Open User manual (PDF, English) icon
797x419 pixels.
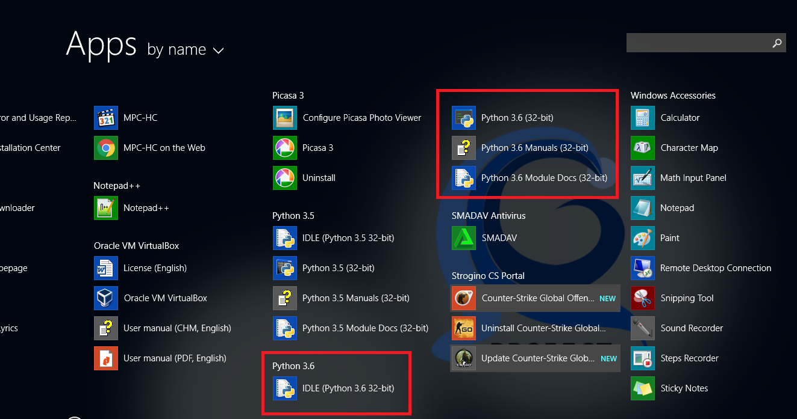(x=106, y=358)
